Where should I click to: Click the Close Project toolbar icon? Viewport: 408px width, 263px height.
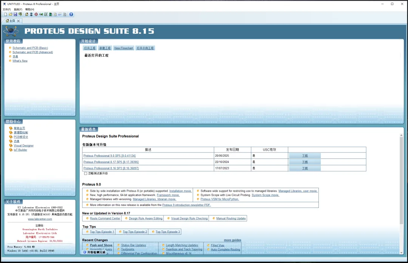click(x=20, y=15)
